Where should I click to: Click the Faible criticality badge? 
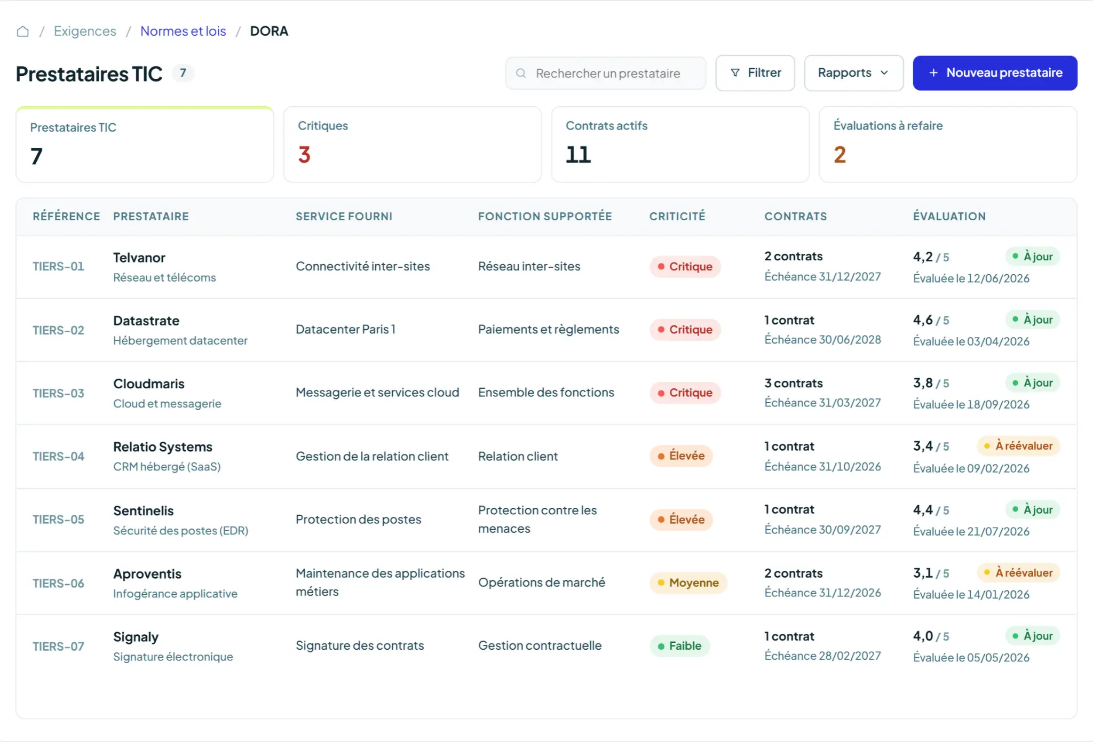click(x=680, y=646)
